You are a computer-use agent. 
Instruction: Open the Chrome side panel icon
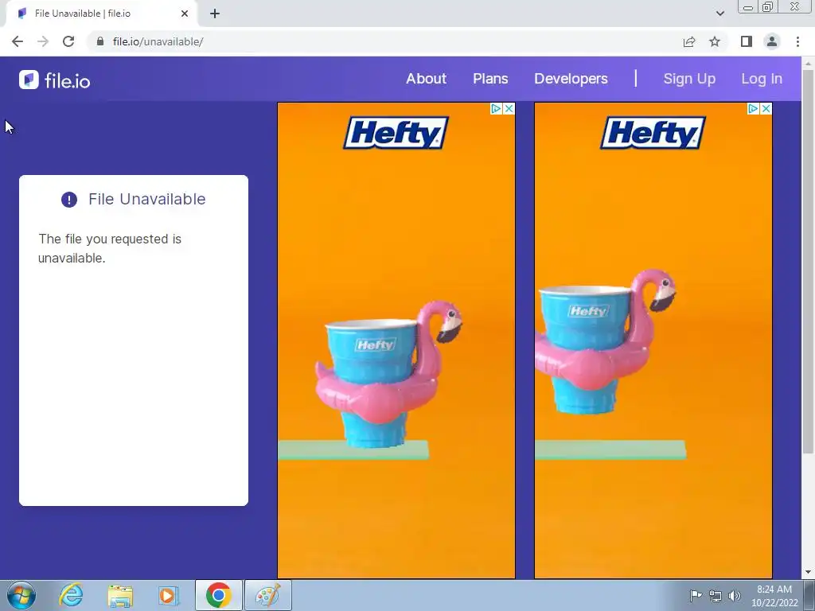(747, 41)
